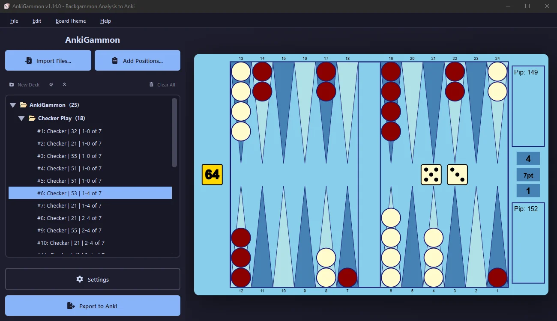Image resolution: width=557 pixels, height=321 pixels.
Task: Collapse the AnkiGammon deck triangle
Action: tap(12, 105)
